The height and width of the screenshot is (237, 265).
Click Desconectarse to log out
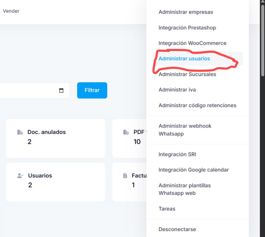pyautogui.click(x=178, y=229)
